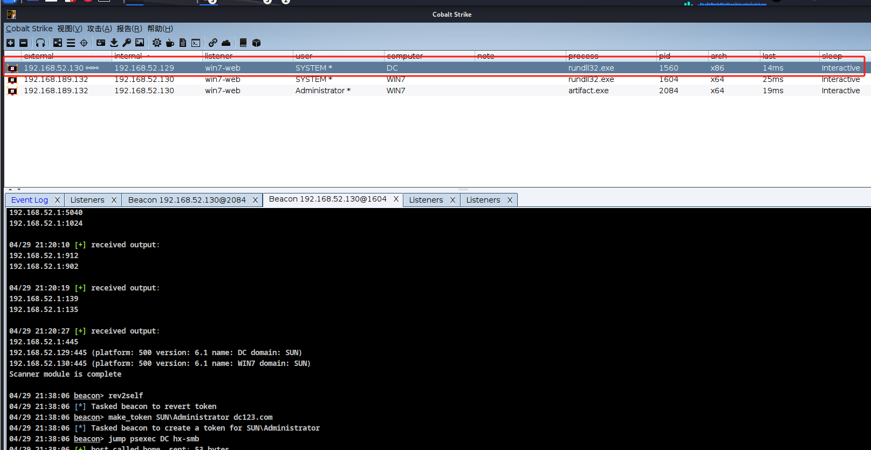Sort sessions by external column

coord(66,56)
